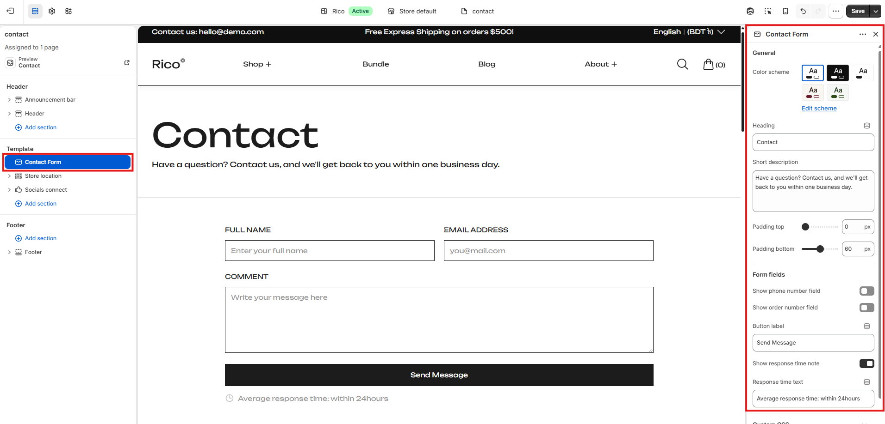
Task: Expand the Header section row
Action: click(9, 114)
